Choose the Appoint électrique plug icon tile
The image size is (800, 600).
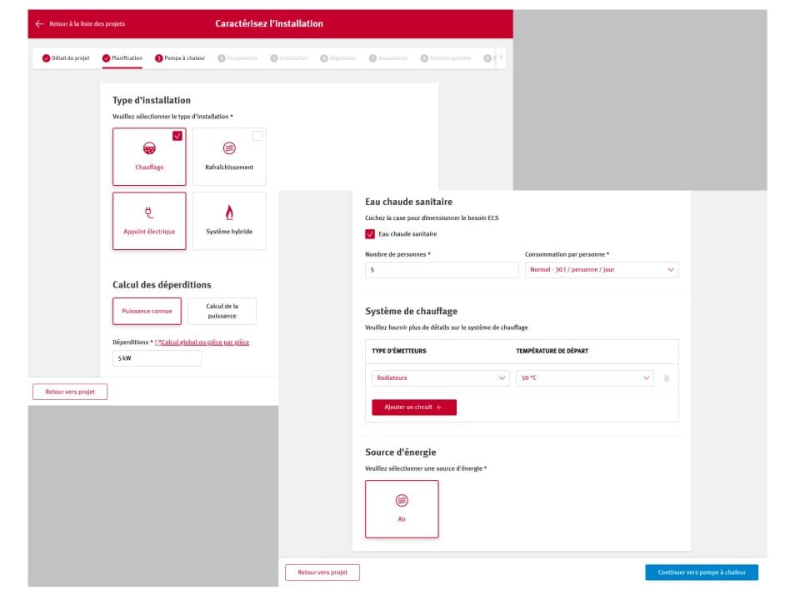[149, 212]
